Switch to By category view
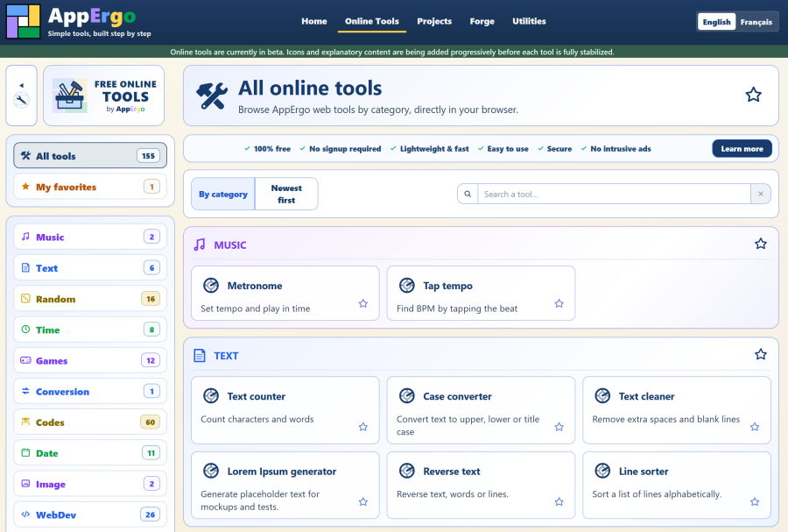The height and width of the screenshot is (532, 788). tap(223, 194)
